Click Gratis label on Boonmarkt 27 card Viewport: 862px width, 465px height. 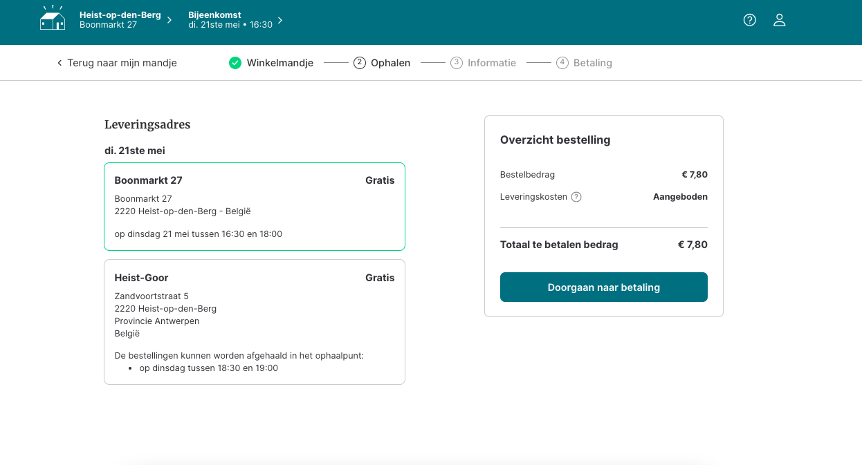click(x=380, y=180)
